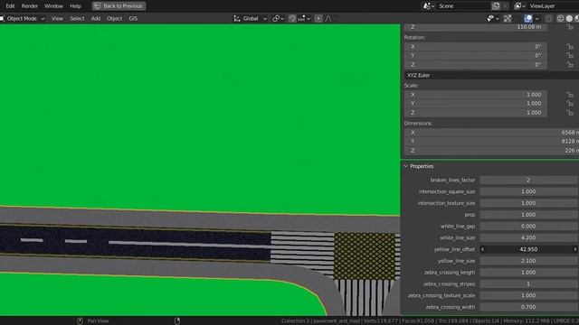Open the viewport Select menu
Image resolution: width=579 pixels, height=325 pixels.
coord(77,18)
